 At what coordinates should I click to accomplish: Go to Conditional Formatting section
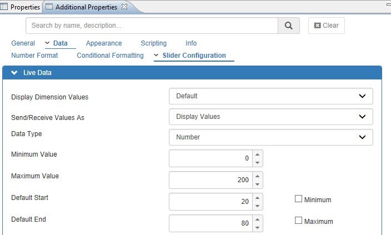(110, 56)
